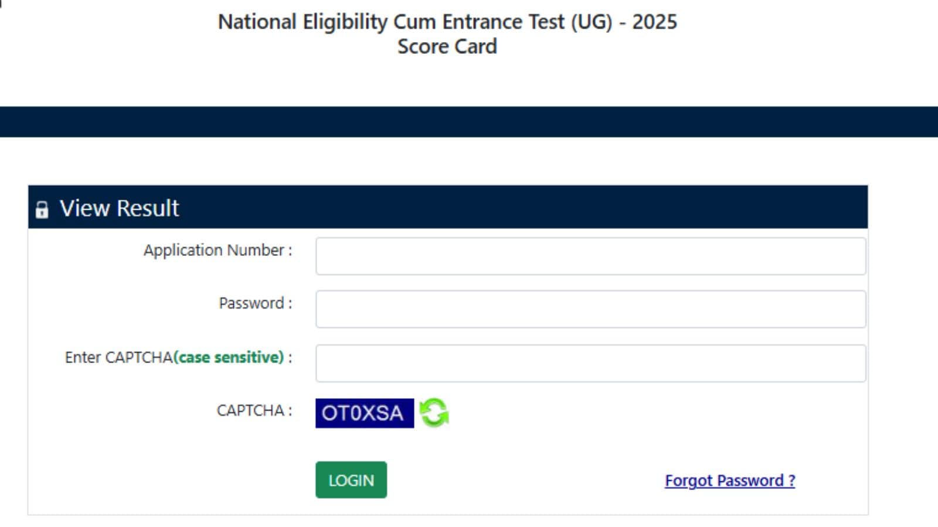Click the CAPTCHA image showing OT0XSA

[x=363, y=413]
